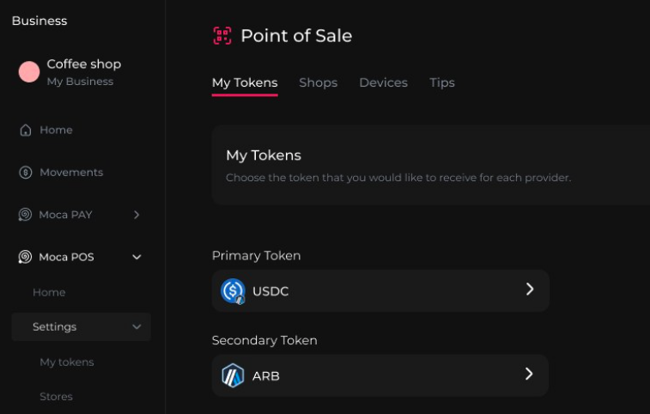Screen dimensions: 650x414
Task: Open the Primary Token USDC selector
Action: click(380, 290)
